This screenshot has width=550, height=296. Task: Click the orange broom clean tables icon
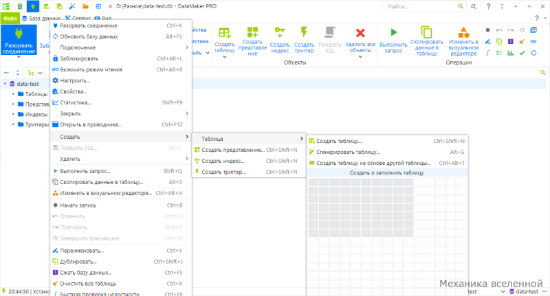tap(522, 42)
